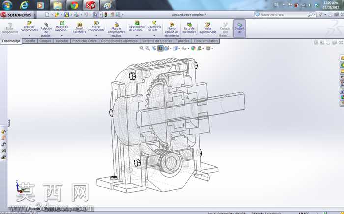Click Relación de posición
Viewport: 344px width, 214px height.
[46, 29]
